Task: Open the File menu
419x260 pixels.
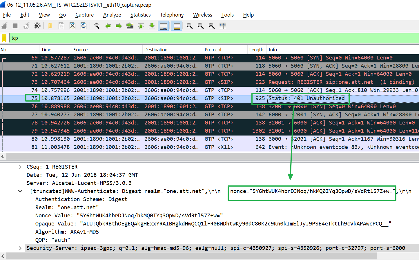Action: tap(7, 15)
